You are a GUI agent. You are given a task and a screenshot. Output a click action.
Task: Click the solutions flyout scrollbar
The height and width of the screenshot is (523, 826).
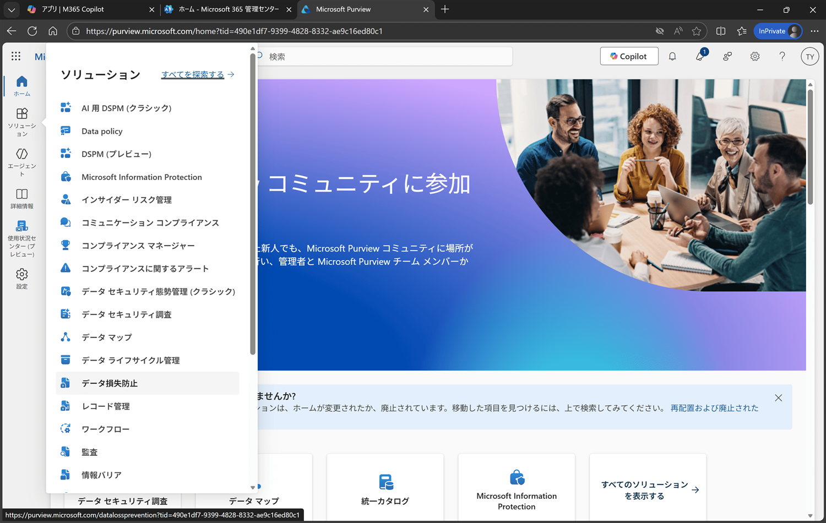click(253, 204)
